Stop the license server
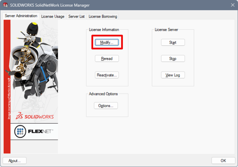 pos(173,58)
